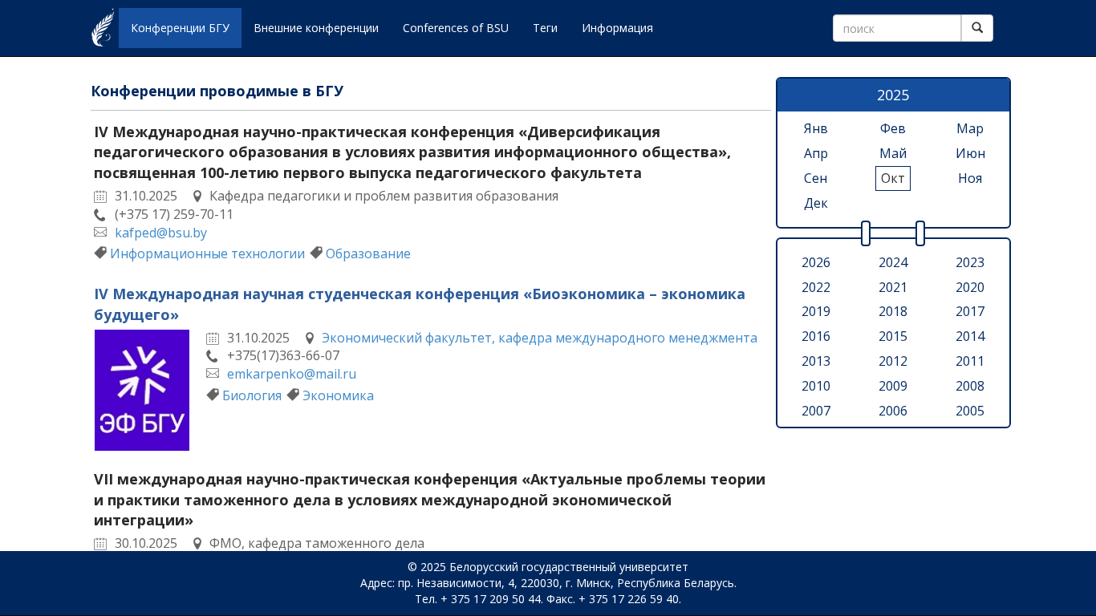Open the Информационные технологии tag
1096x616 pixels.
click(x=207, y=253)
